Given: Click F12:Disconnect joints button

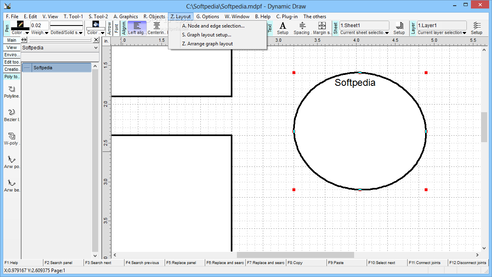Looking at the screenshot, I should pos(468,262).
